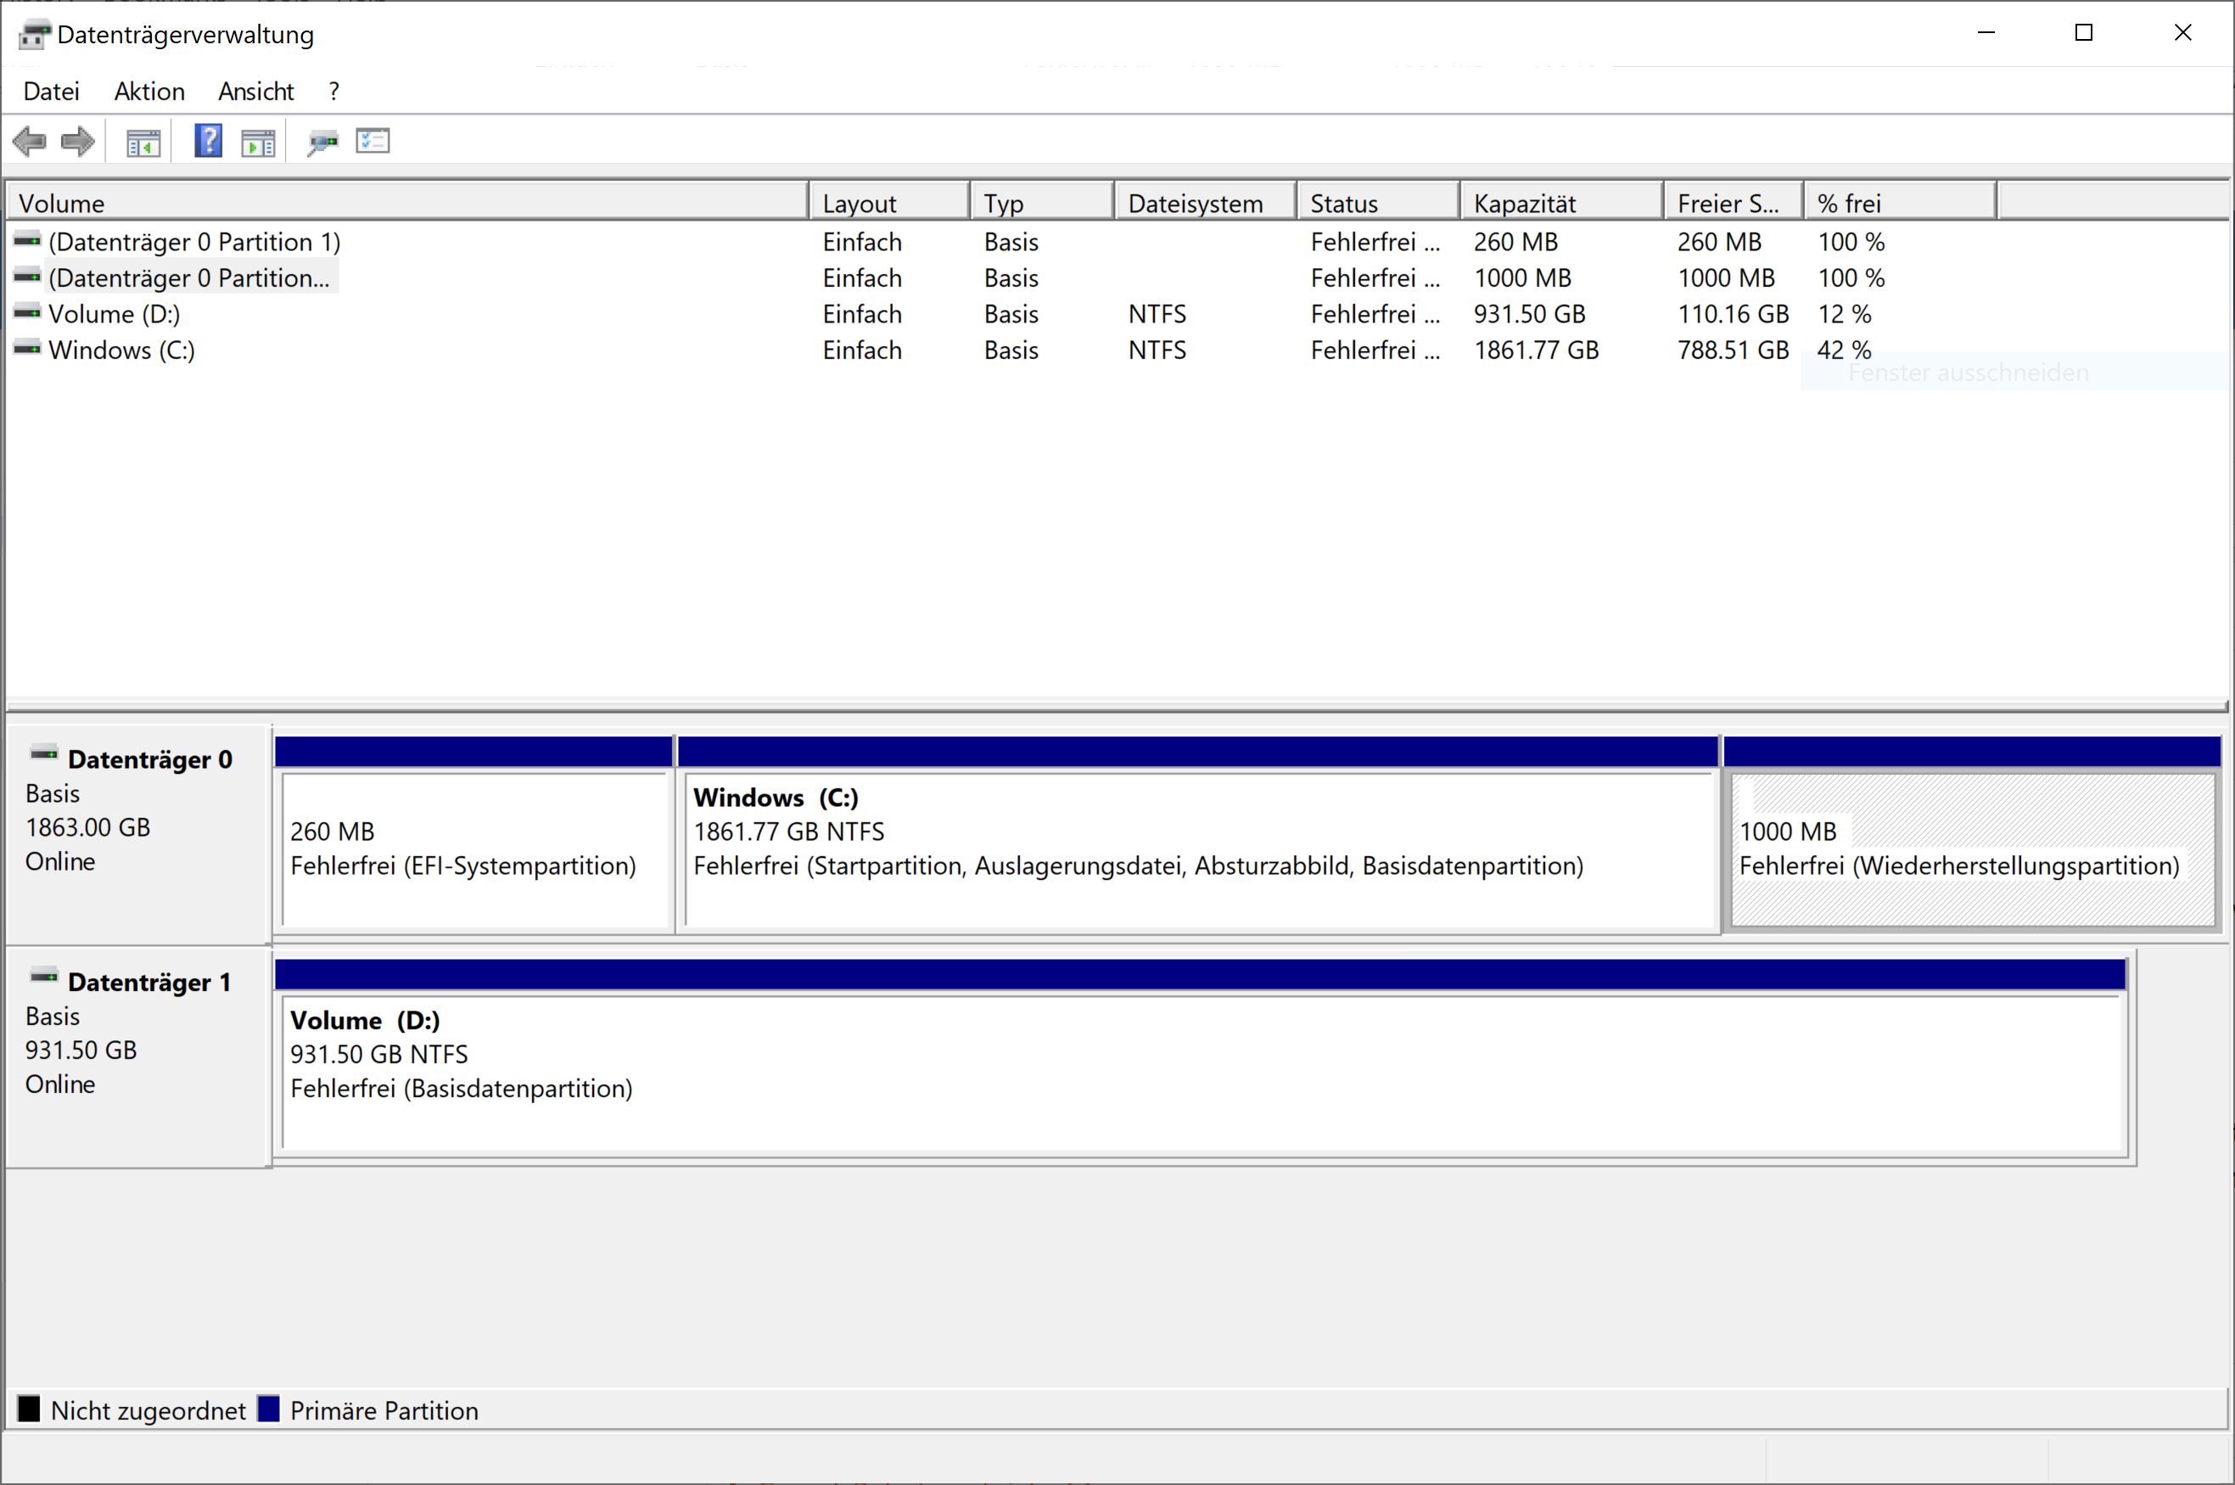The width and height of the screenshot is (2235, 1485).
Task: Click the 788.51 GB free space cell
Action: tap(1733, 350)
